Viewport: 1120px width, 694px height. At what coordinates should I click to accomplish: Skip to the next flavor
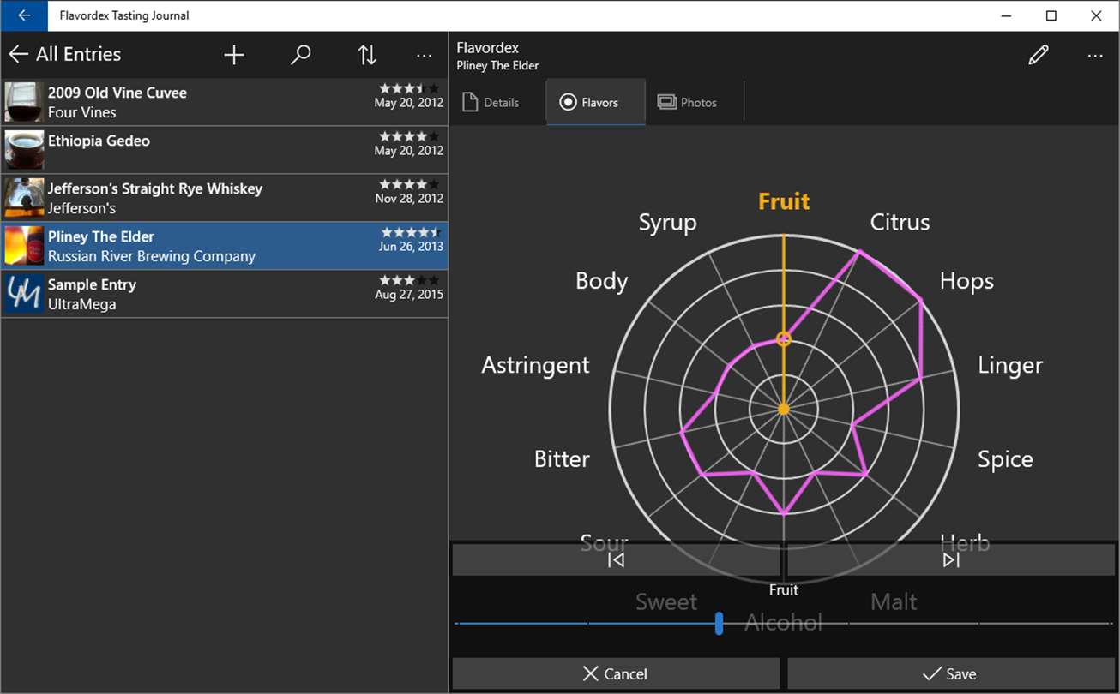950,560
